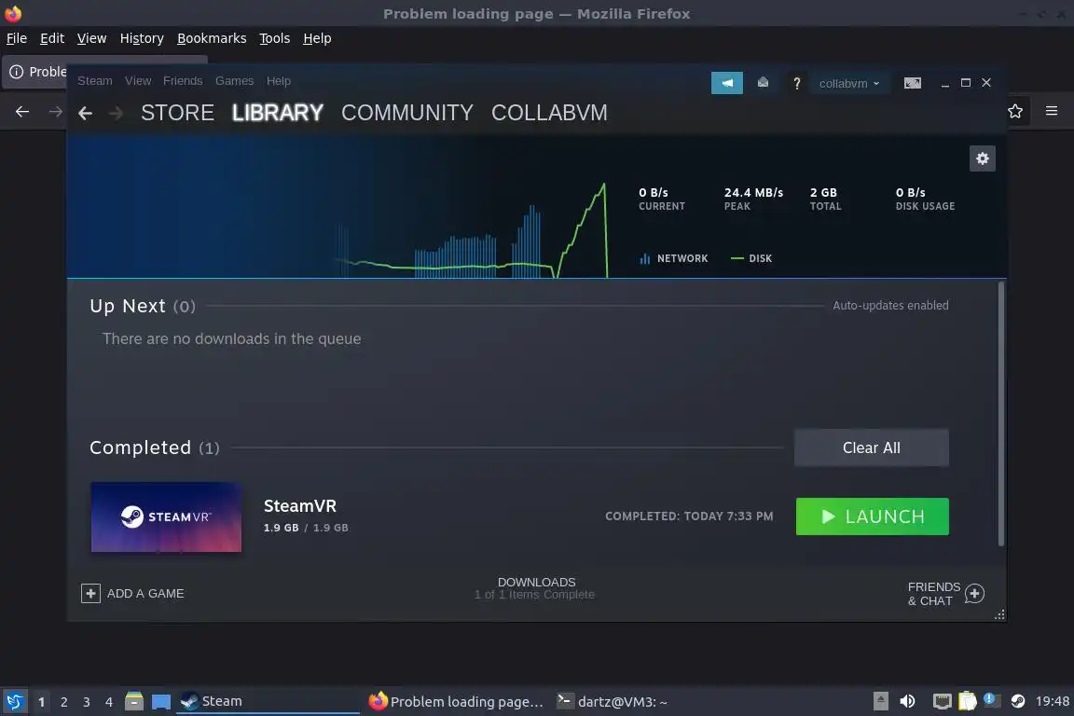Adjust volume via tray speaker icon

907,701
